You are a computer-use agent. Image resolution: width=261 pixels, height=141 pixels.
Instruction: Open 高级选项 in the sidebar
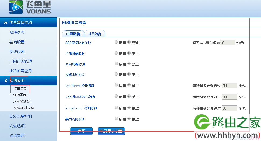click(x=17, y=126)
